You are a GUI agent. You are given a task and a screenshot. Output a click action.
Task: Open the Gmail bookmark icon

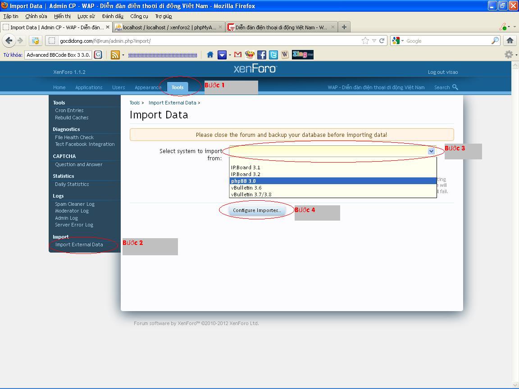[238, 54]
